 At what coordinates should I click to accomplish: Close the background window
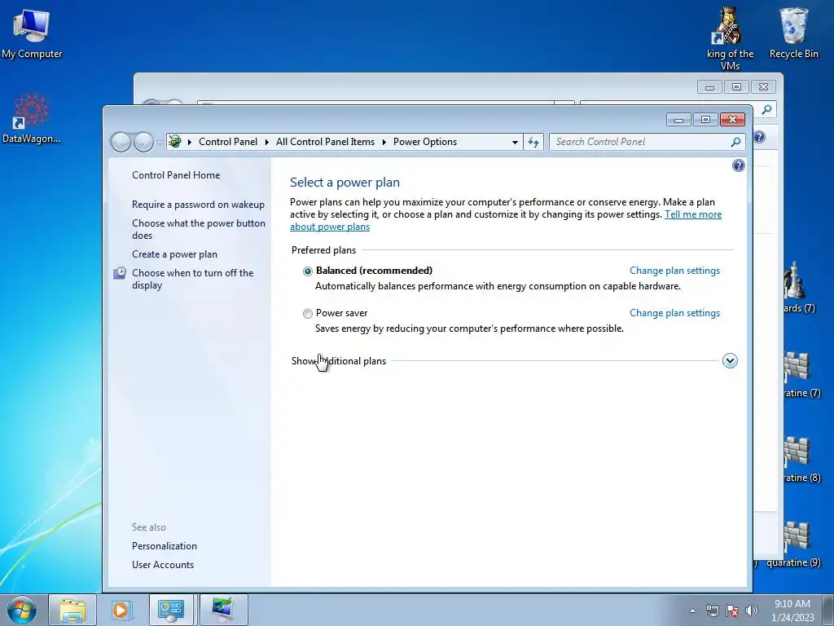click(764, 86)
